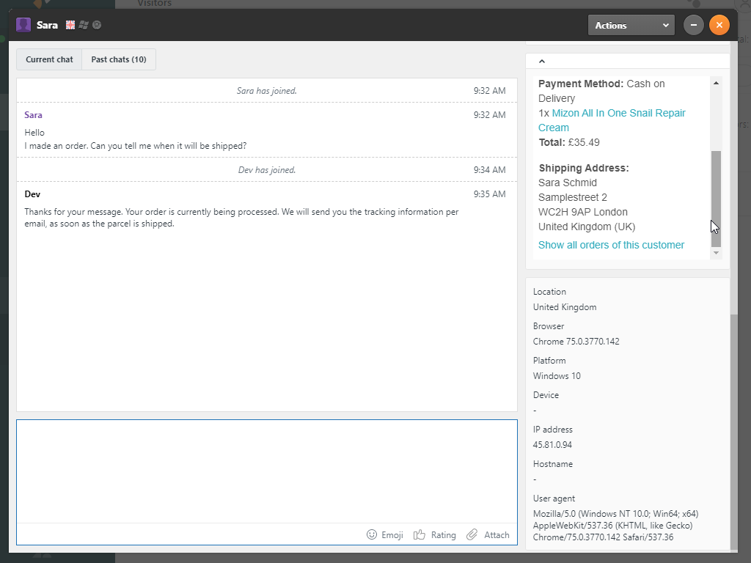Select the Current chat tab
The image size is (751, 563).
(x=49, y=59)
